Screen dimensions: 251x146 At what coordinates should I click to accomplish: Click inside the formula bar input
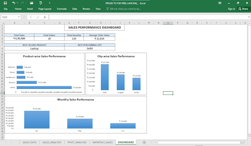(x=148, y=17)
